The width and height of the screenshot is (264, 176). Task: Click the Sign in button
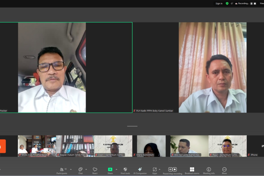click(x=219, y=4)
